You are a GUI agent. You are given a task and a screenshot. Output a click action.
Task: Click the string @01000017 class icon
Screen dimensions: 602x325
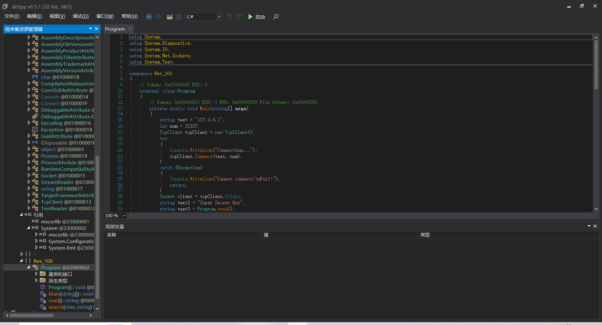tap(35, 189)
